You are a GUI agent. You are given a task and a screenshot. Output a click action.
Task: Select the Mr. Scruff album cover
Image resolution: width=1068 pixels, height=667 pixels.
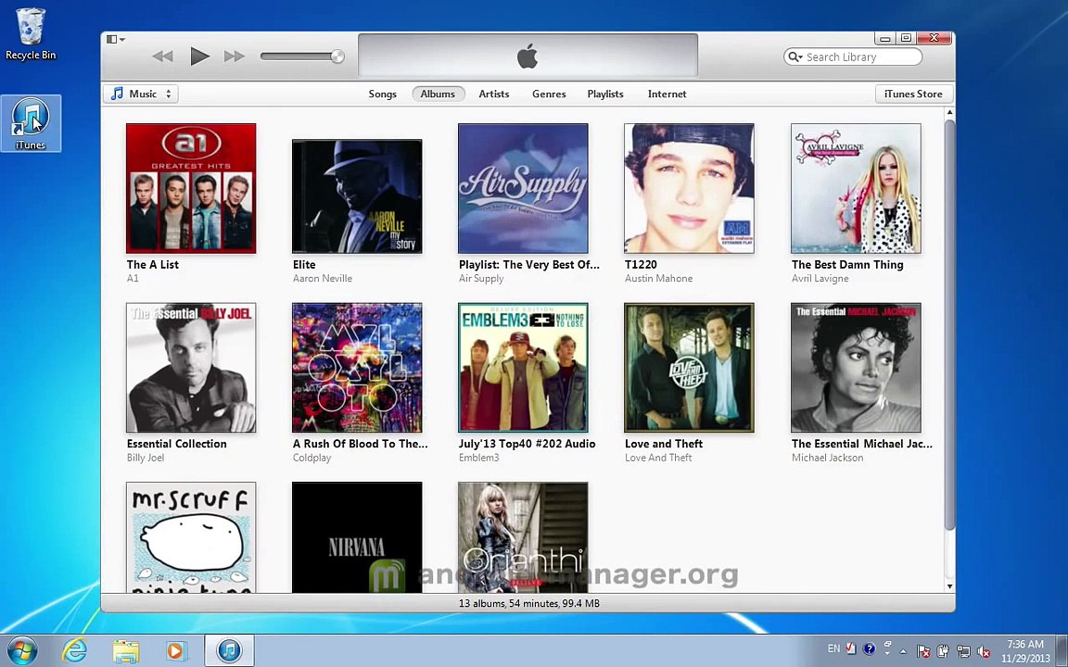tap(191, 537)
